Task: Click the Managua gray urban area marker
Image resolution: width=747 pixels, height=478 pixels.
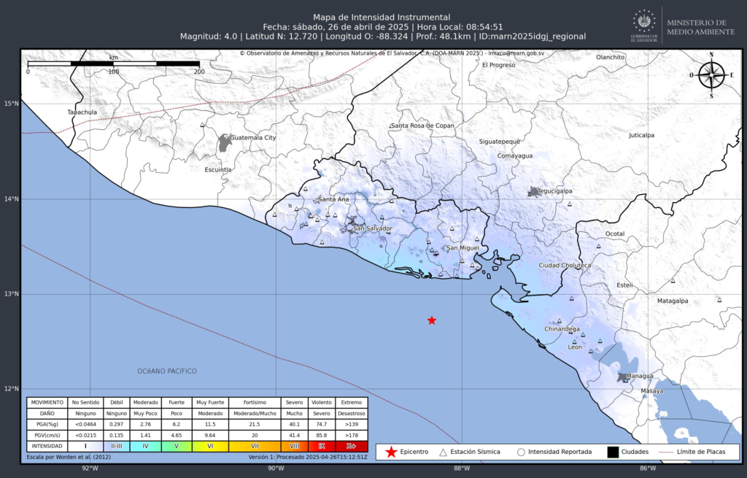Action: (x=623, y=377)
